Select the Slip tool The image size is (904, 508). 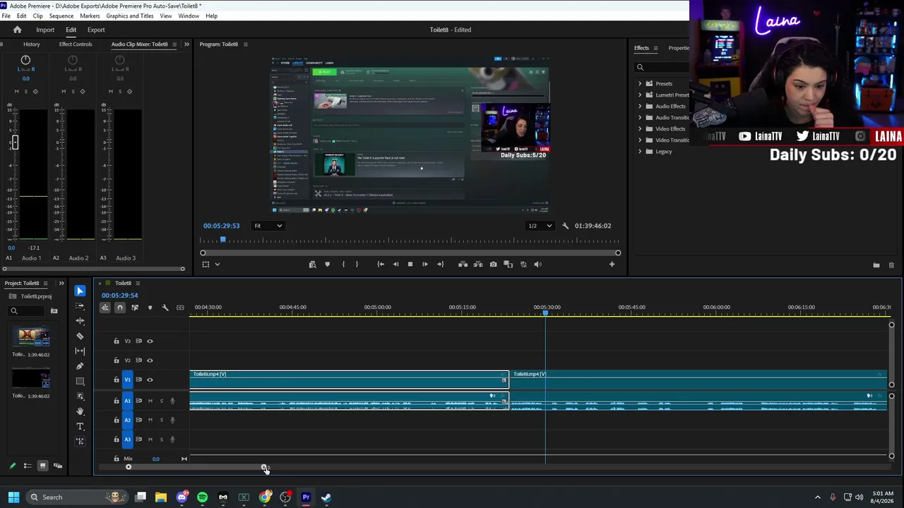[x=80, y=351]
